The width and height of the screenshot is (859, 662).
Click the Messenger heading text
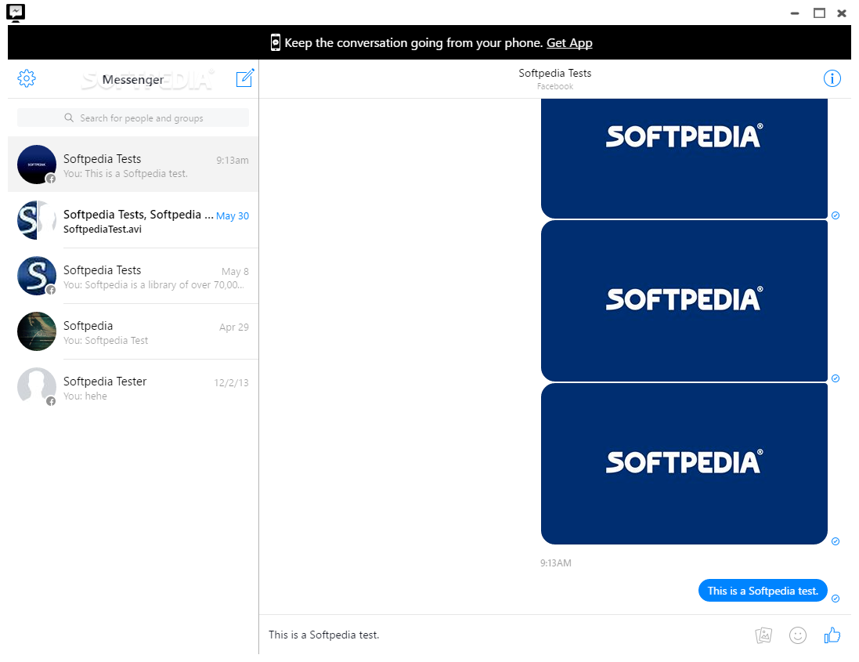(x=133, y=80)
